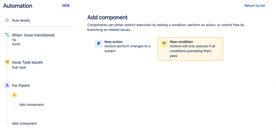Open Rule details
Image resolution: width=276 pixels, height=131 pixels.
[x=21, y=21]
